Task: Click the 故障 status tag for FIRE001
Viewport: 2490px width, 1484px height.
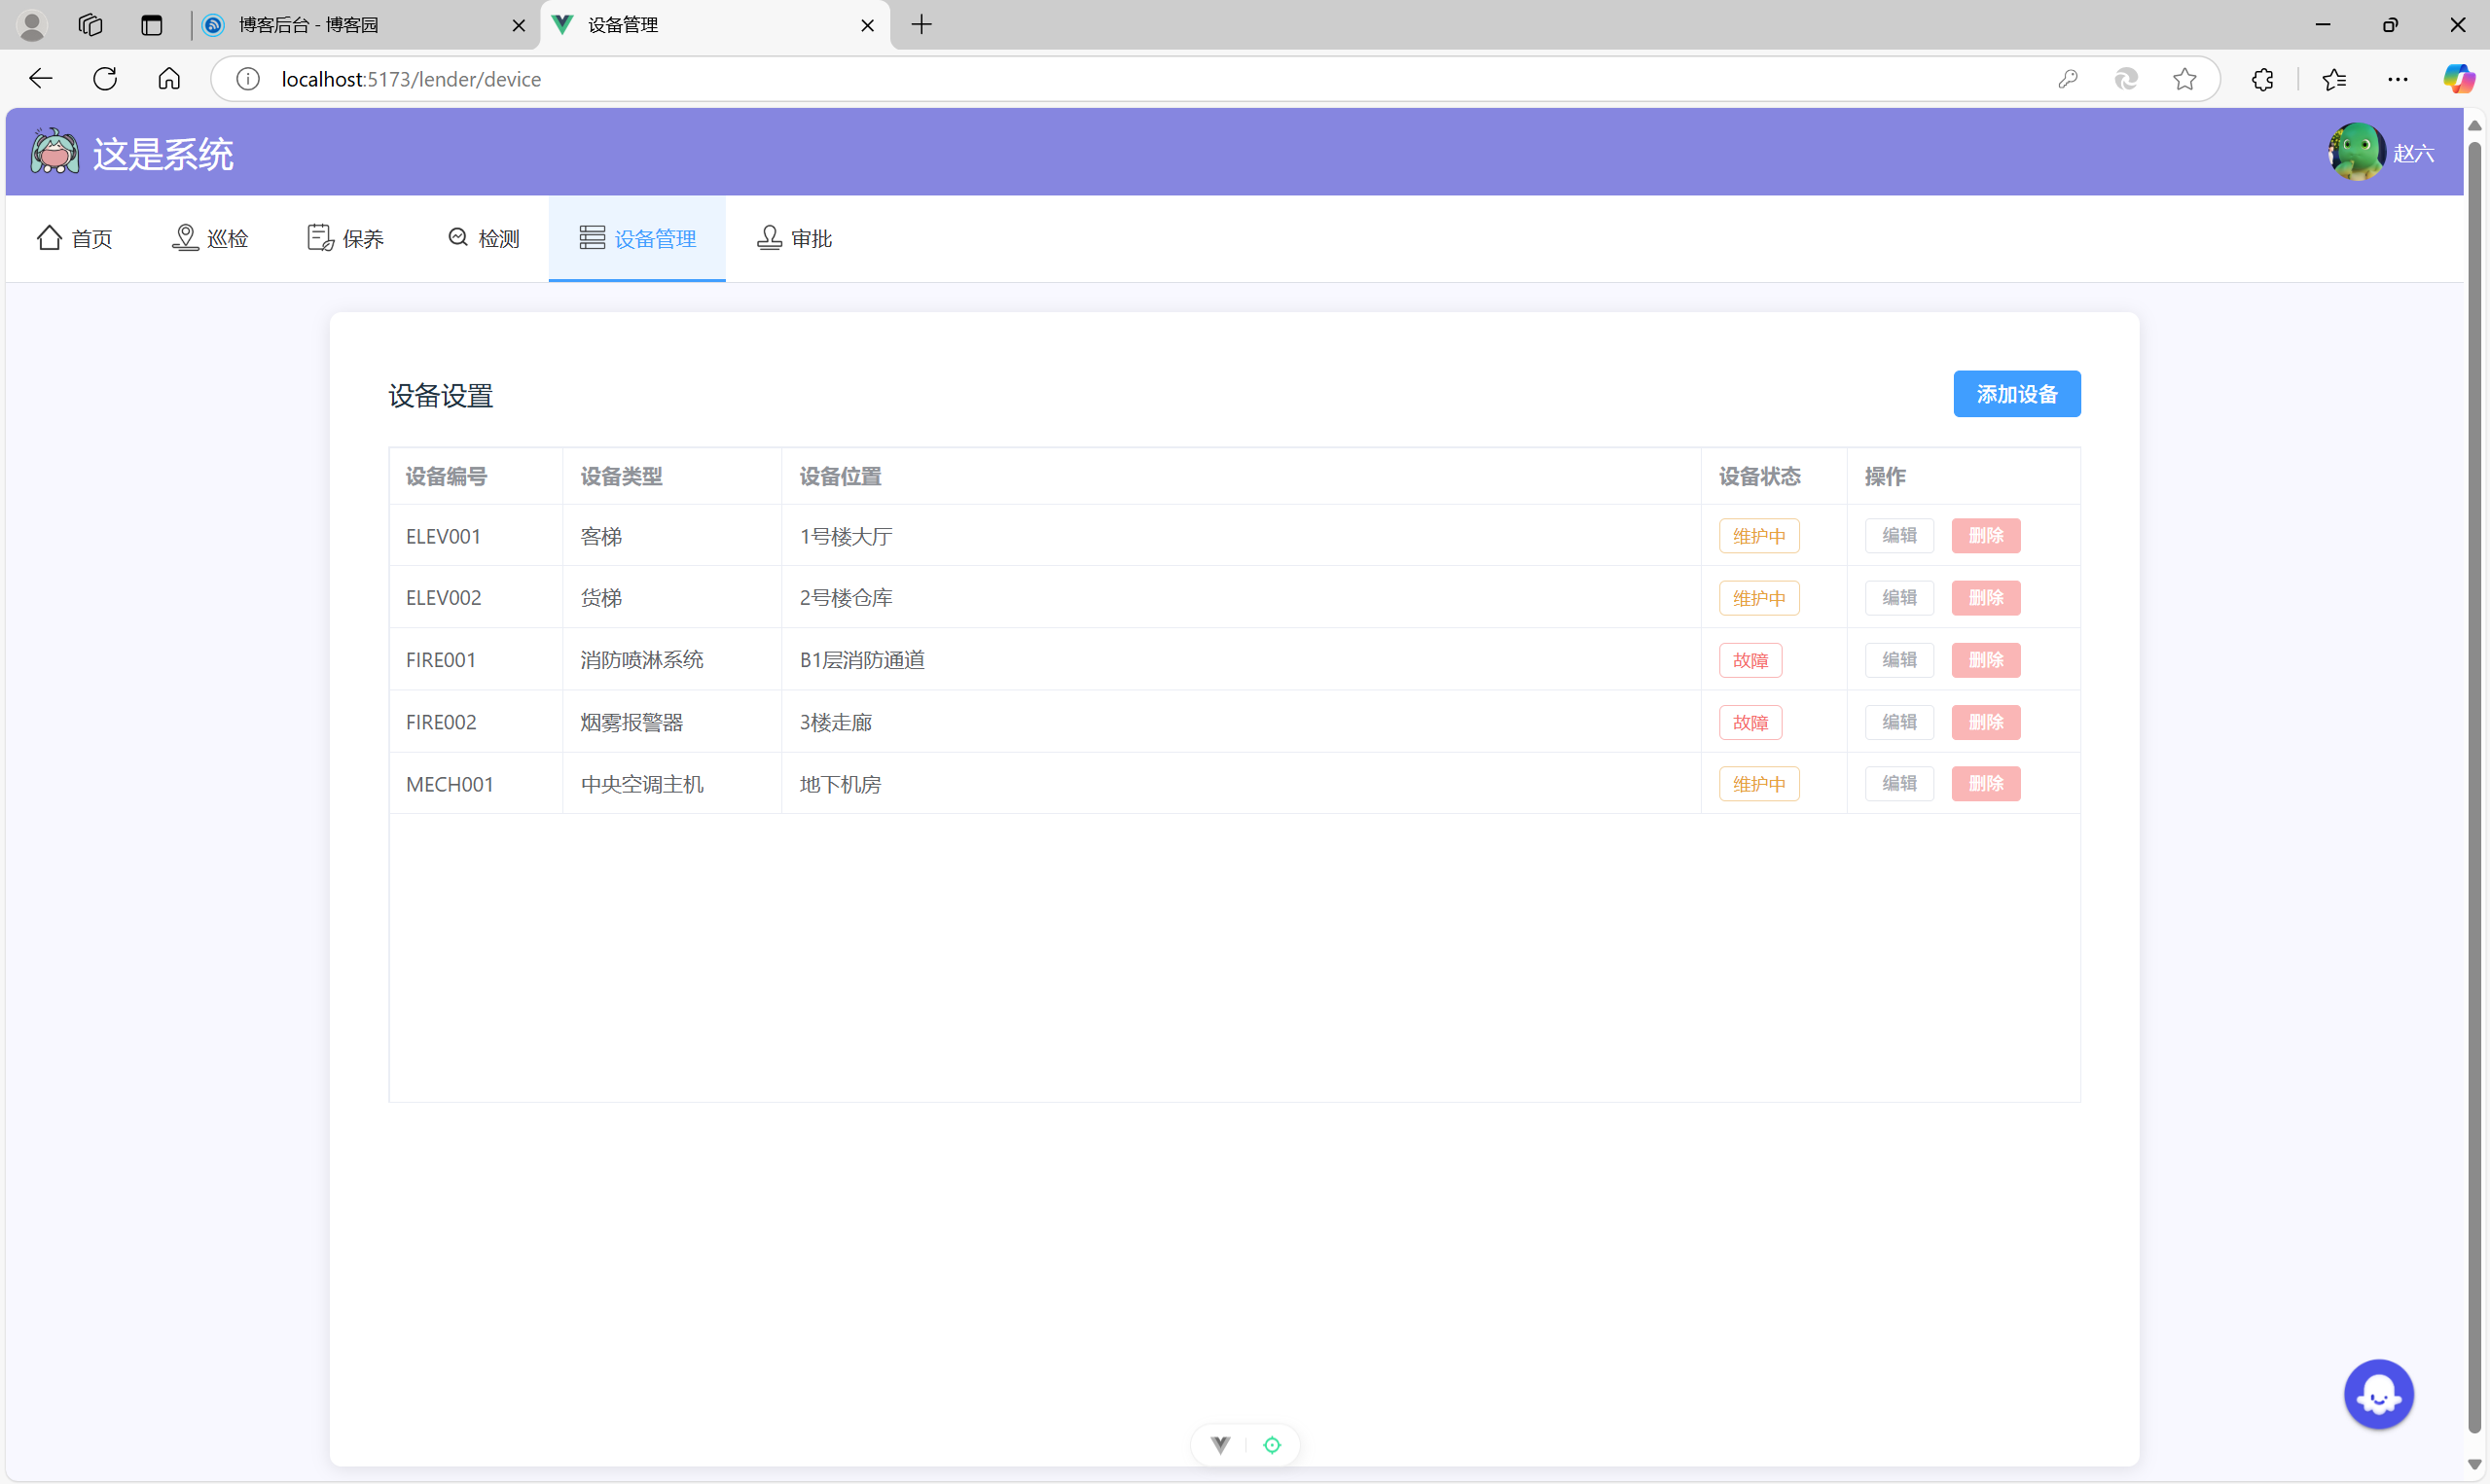Action: 1750,660
